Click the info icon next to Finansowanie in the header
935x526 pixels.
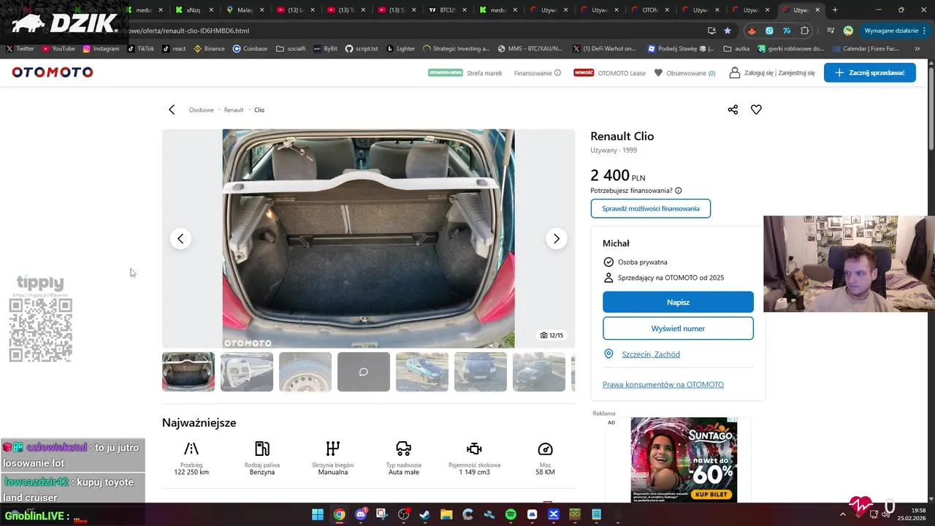point(557,72)
